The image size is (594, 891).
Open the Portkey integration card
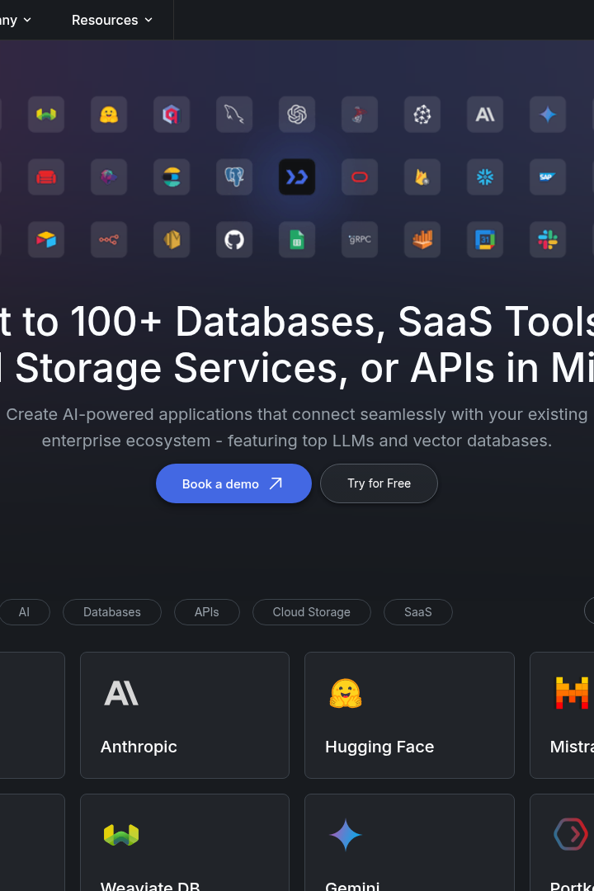click(562, 842)
